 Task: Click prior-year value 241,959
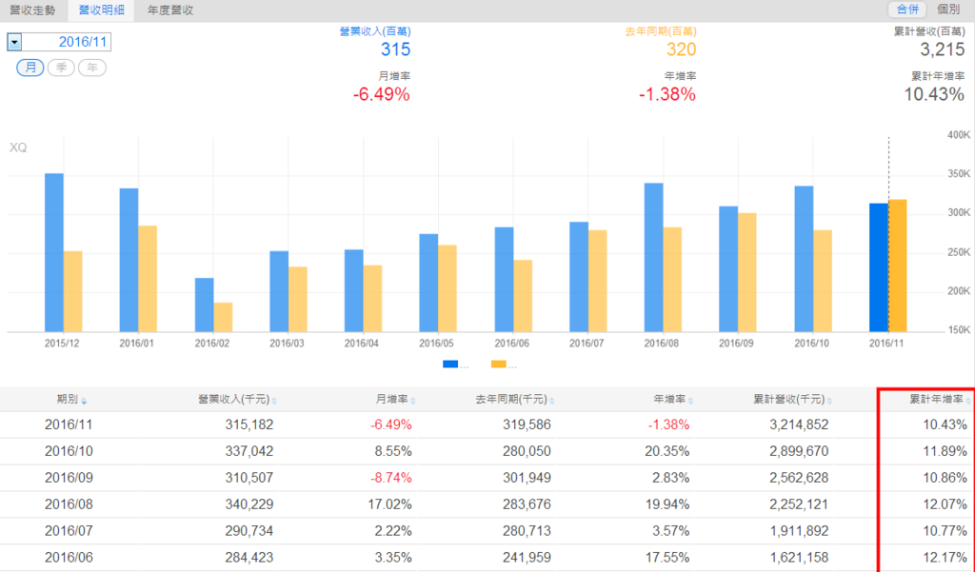tap(527, 558)
